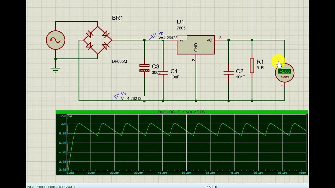
Task: Click the 7805 part value text
Action: (x=181, y=28)
